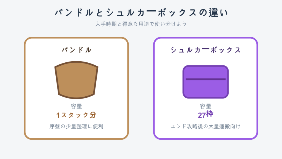The height and width of the screenshot is (159, 282).
Task: Click the 27枠 capacity value
Action: point(205,115)
